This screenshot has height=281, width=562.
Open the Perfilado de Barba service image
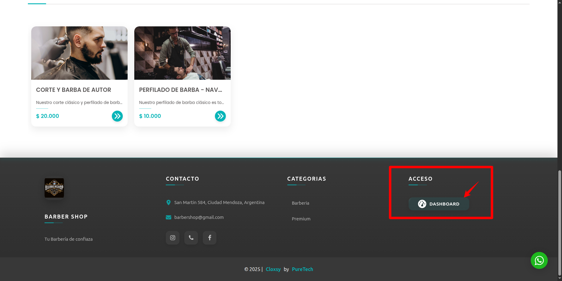182,53
